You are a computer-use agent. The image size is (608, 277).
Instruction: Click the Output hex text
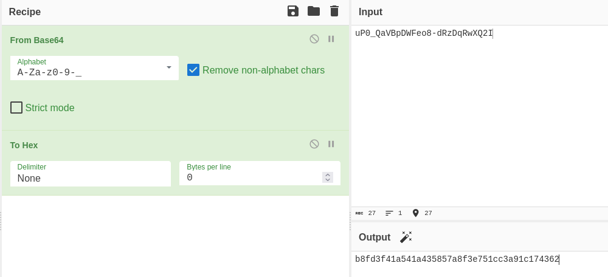point(457,259)
